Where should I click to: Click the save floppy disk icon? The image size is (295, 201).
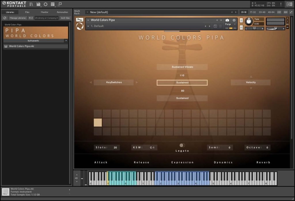pos(38,4)
